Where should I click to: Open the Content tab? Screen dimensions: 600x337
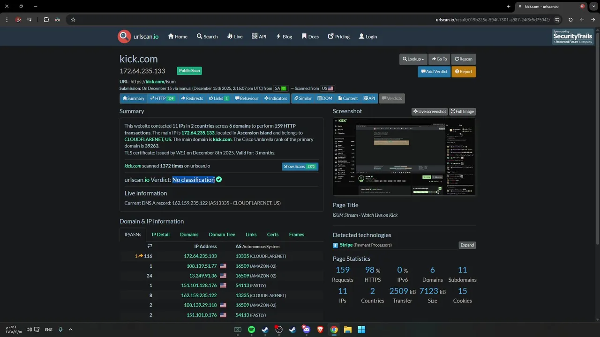(347, 98)
